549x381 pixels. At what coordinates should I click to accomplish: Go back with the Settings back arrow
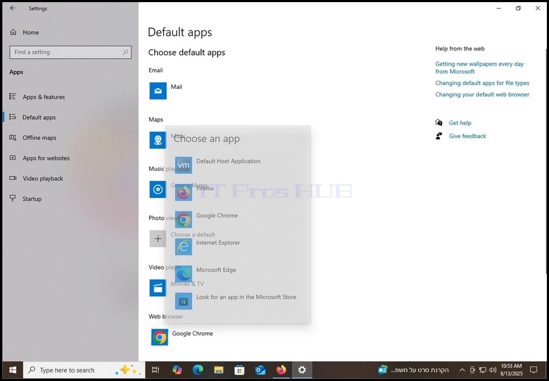[x=13, y=8]
